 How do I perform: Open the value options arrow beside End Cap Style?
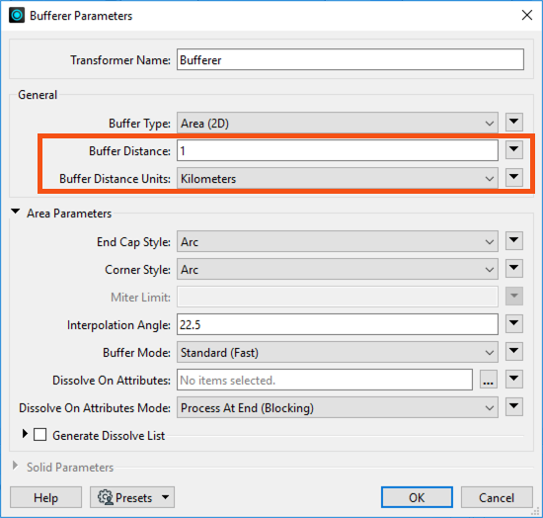tap(514, 240)
